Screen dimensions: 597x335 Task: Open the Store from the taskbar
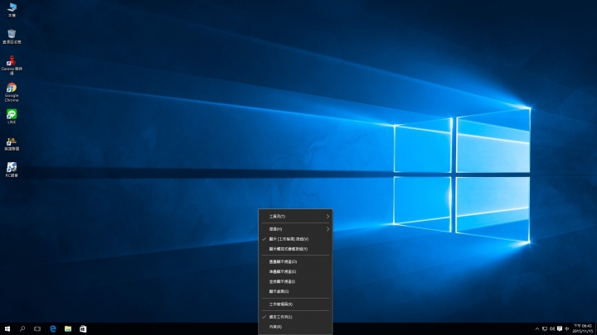pyautogui.click(x=83, y=329)
